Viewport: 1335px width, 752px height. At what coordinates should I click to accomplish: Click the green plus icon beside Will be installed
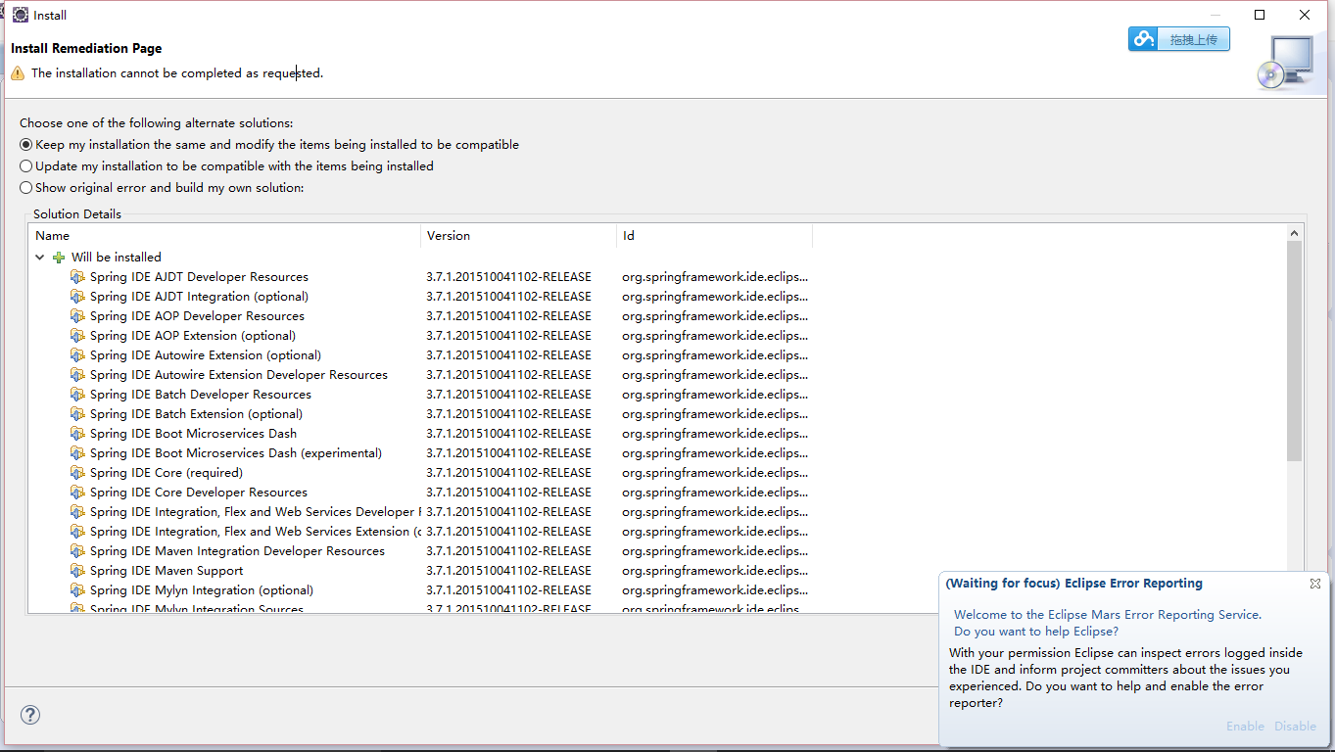[59, 258]
